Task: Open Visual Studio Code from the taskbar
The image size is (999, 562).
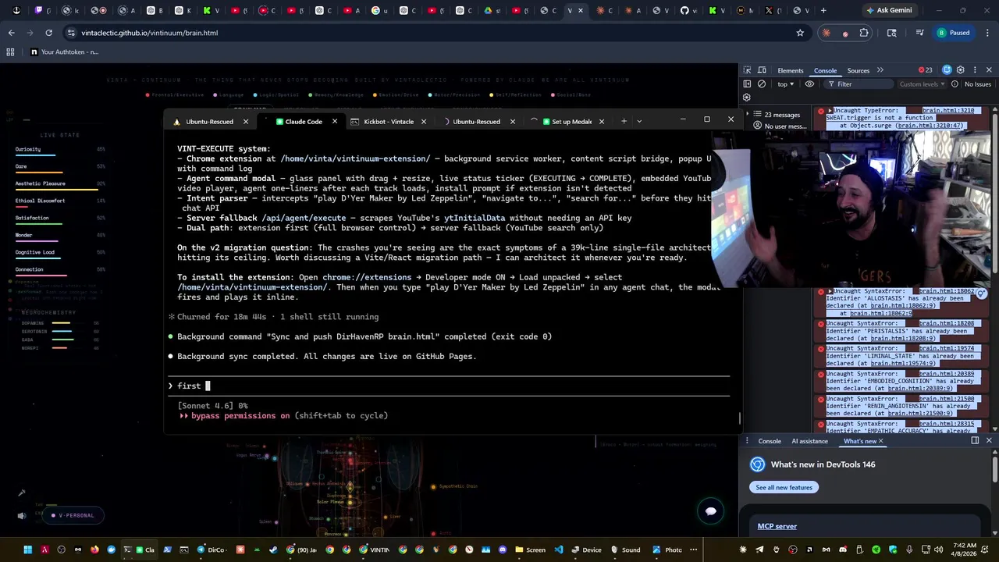Action: [559, 550]
